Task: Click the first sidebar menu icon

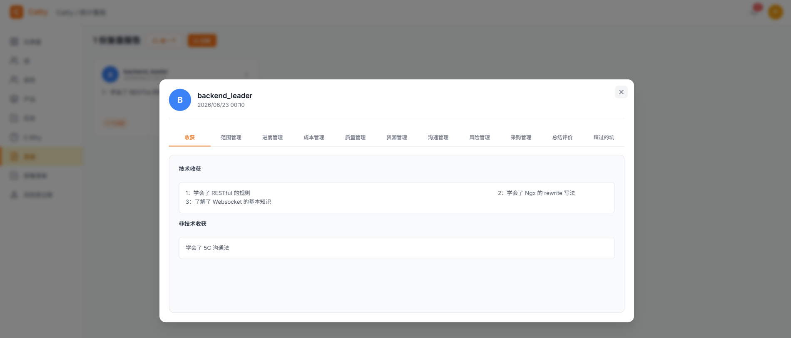Action: coord(14,42)
